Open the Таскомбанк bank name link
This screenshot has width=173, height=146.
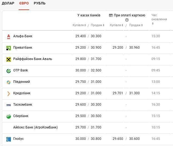point(23,105)
